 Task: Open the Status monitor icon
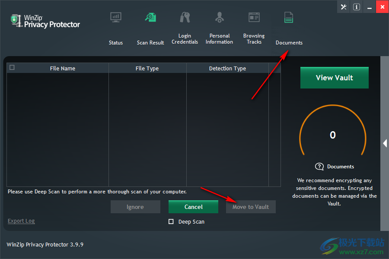point(116,17)
